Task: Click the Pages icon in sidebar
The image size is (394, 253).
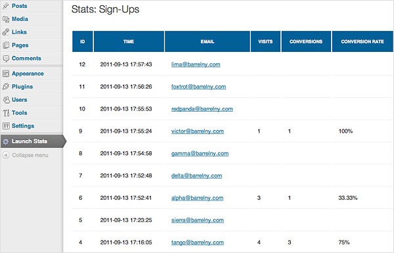Action: pos(6,45)
